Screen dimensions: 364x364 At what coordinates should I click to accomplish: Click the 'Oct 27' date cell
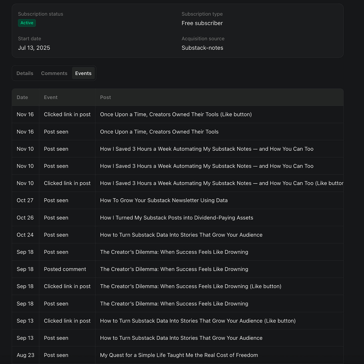[25, 200]
